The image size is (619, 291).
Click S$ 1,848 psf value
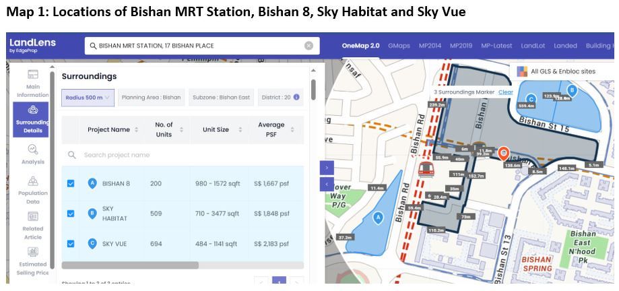tap(271, 214)
